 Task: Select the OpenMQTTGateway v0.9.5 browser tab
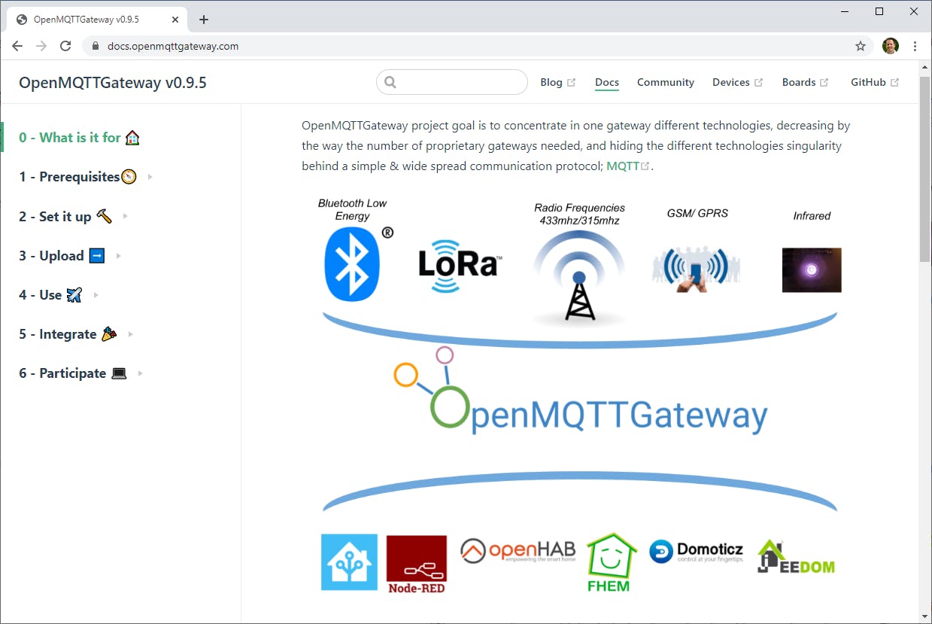98,20
